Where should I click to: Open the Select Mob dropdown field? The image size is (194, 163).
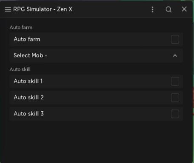click(96, 56)
